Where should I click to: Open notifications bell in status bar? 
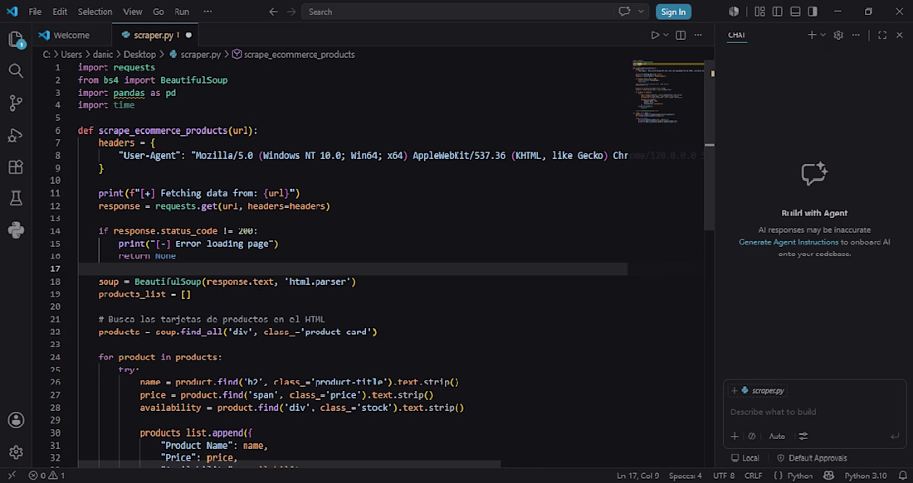tap(902, 476)
